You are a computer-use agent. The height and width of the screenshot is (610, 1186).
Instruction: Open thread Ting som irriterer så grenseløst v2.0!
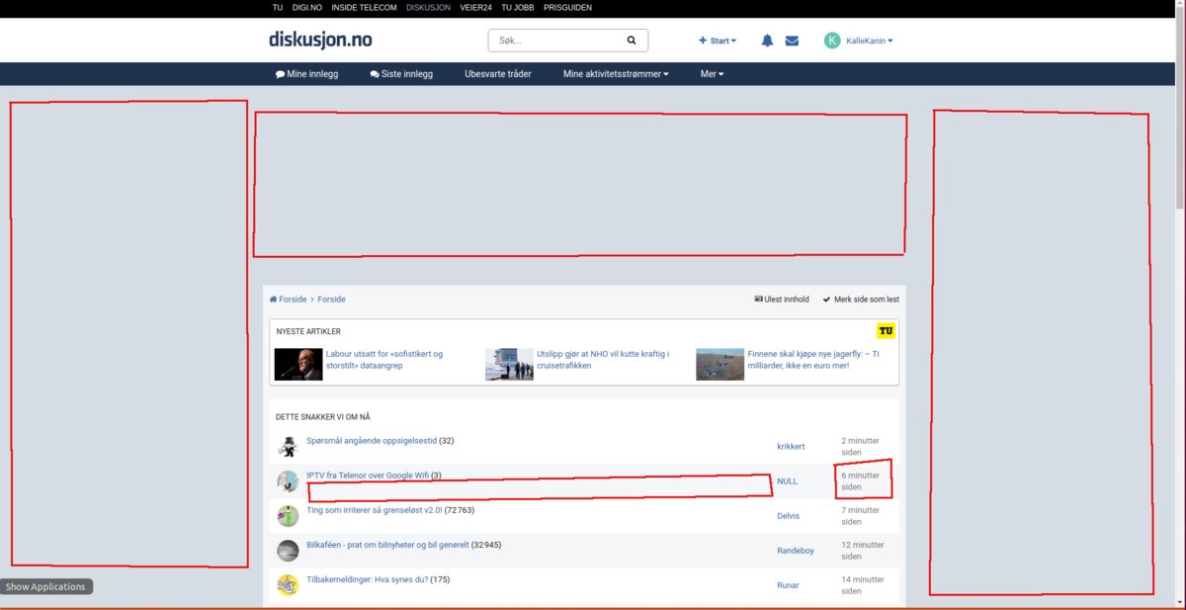375,510
